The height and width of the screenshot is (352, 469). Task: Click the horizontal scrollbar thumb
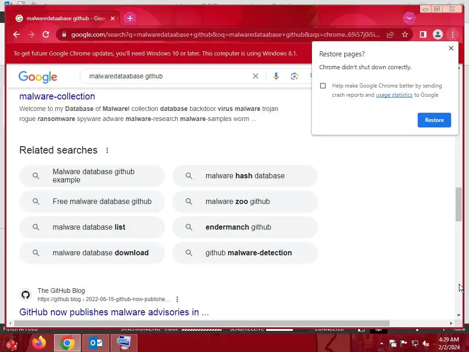[x=202, y=323]
